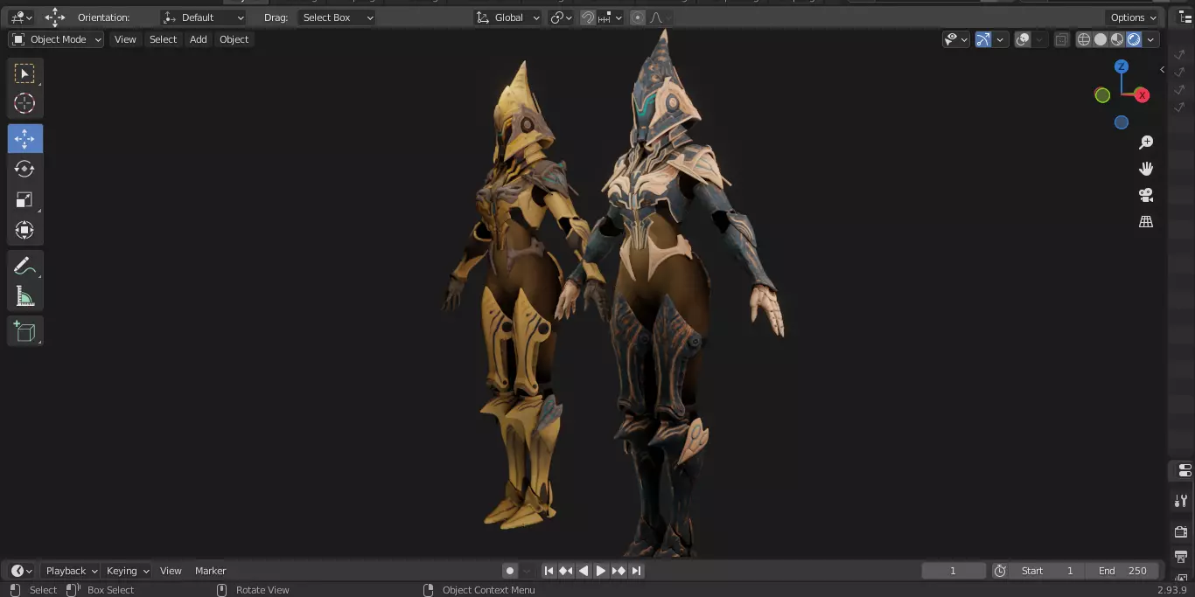Jump to the first frame
The width and height of the screenshot is (1195, 597).
549,571
